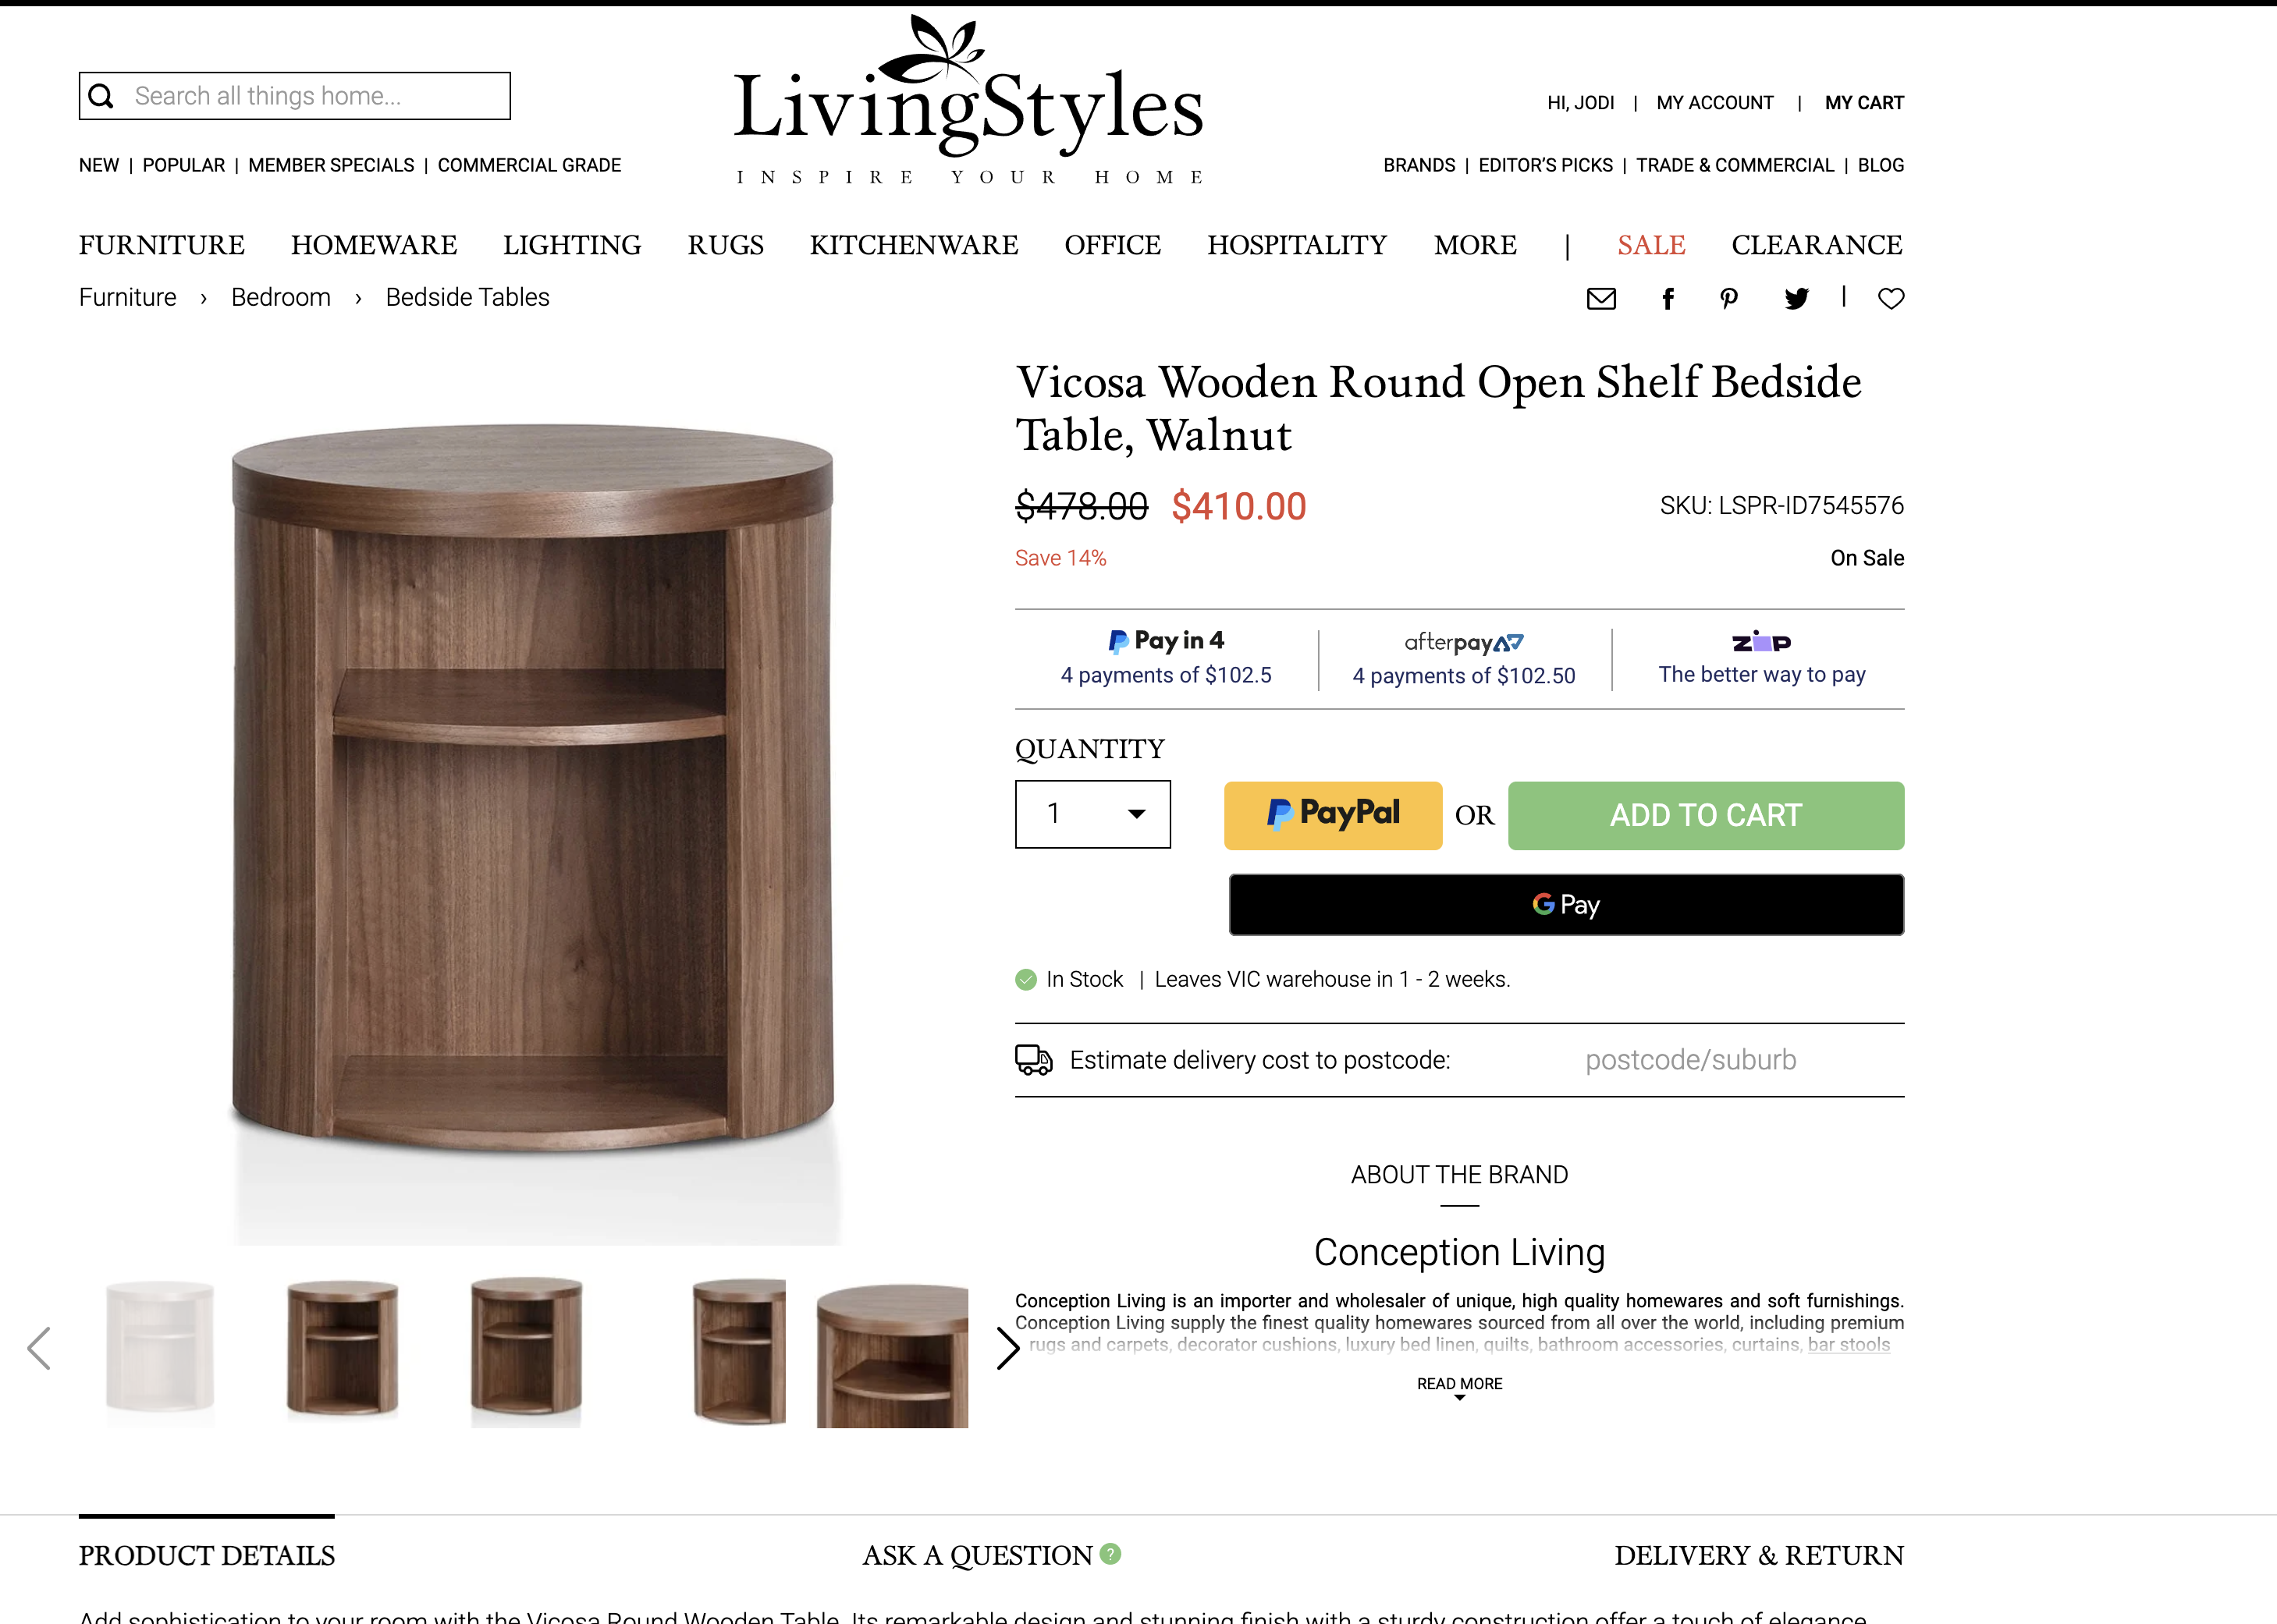
Task: Add to wishlist with heart icon
Action: pyautogui.click(x=1891, y=299)
